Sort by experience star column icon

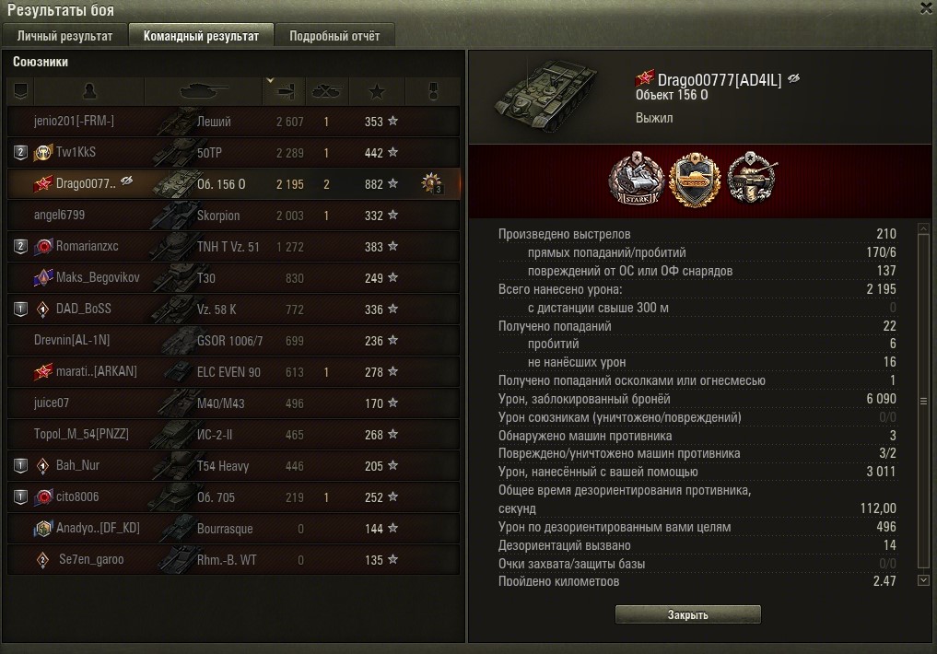(x=377, y=91)
